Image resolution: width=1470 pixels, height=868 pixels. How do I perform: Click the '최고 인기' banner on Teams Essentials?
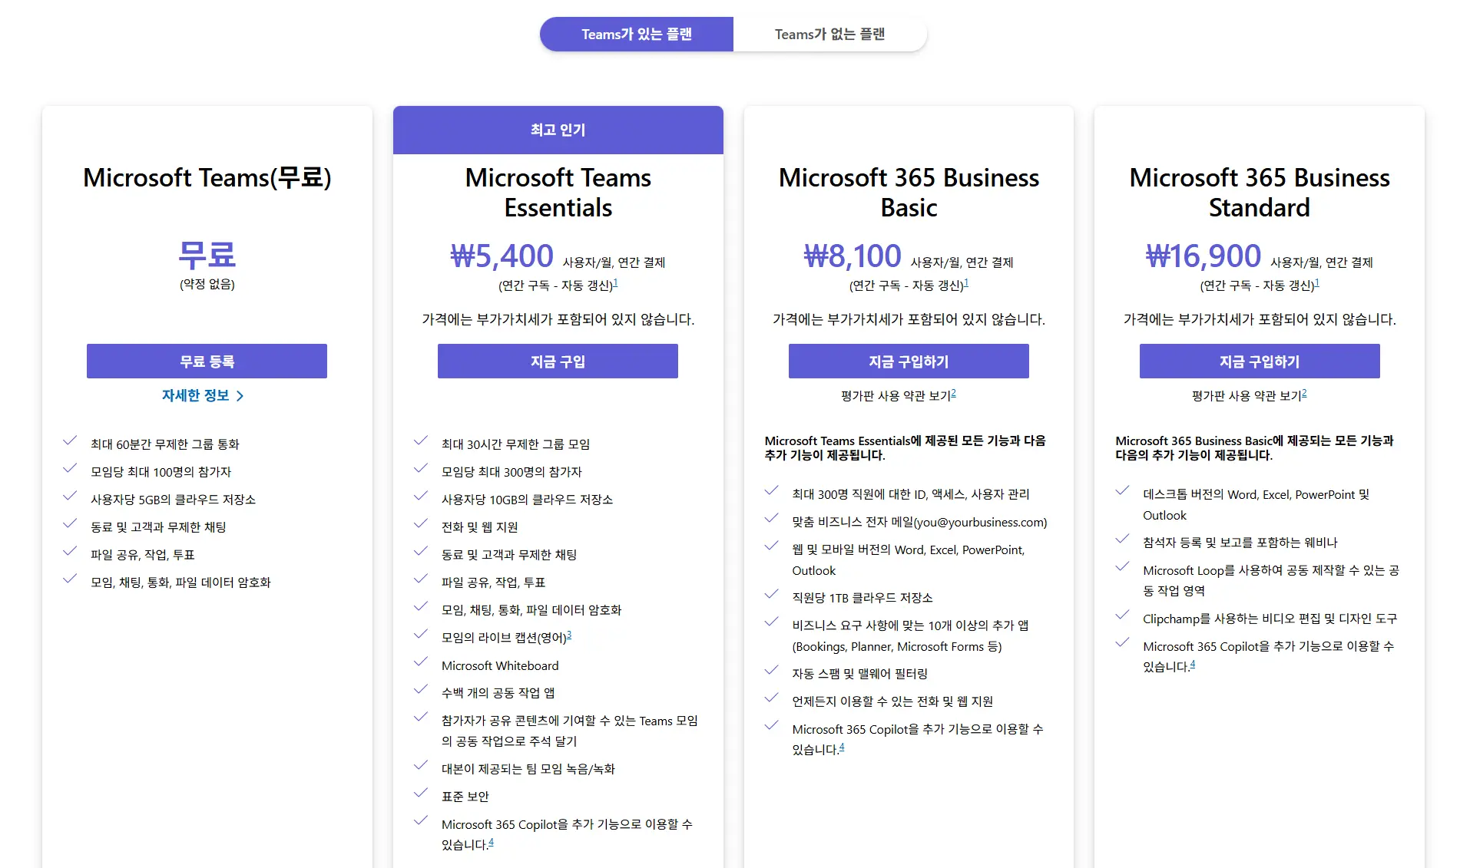tap(558, 130)
